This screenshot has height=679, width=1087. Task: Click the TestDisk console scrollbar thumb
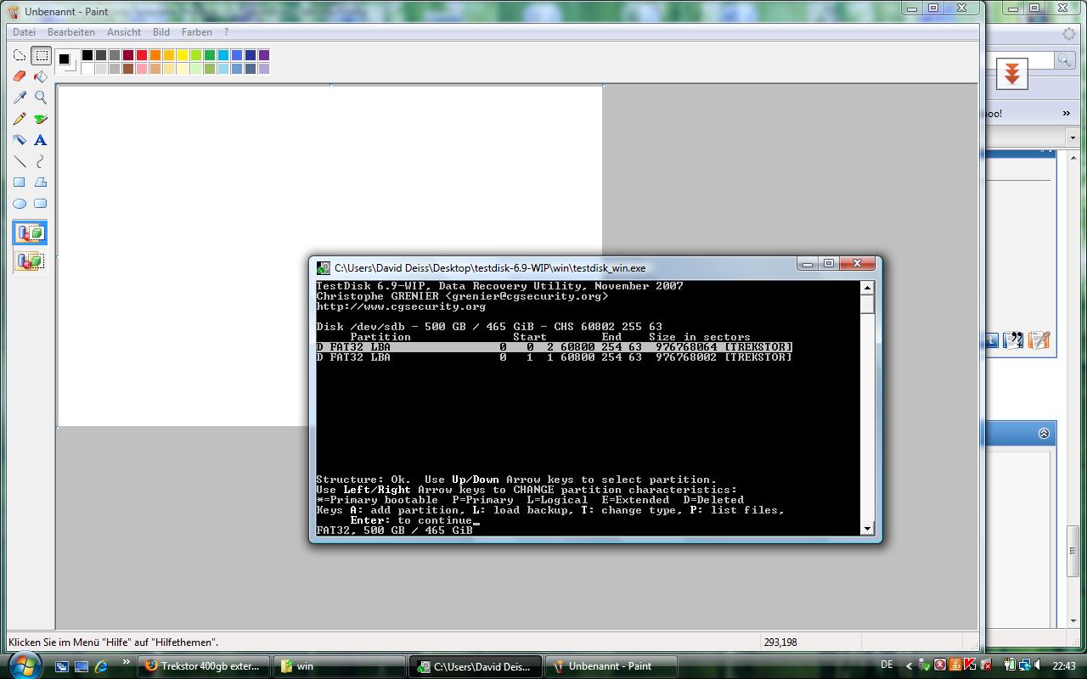click(867, 305)
